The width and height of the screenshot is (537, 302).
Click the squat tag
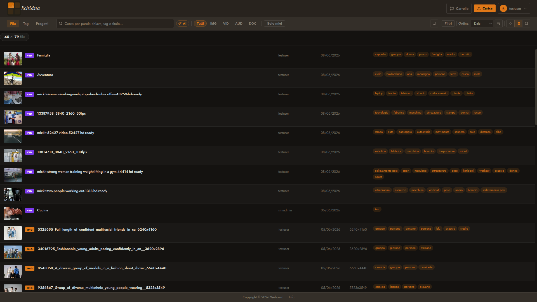378,177
